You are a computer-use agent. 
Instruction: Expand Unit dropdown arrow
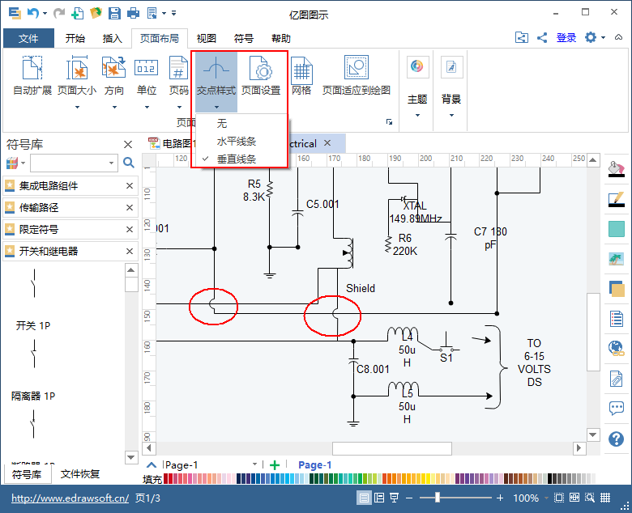[147, 107]
